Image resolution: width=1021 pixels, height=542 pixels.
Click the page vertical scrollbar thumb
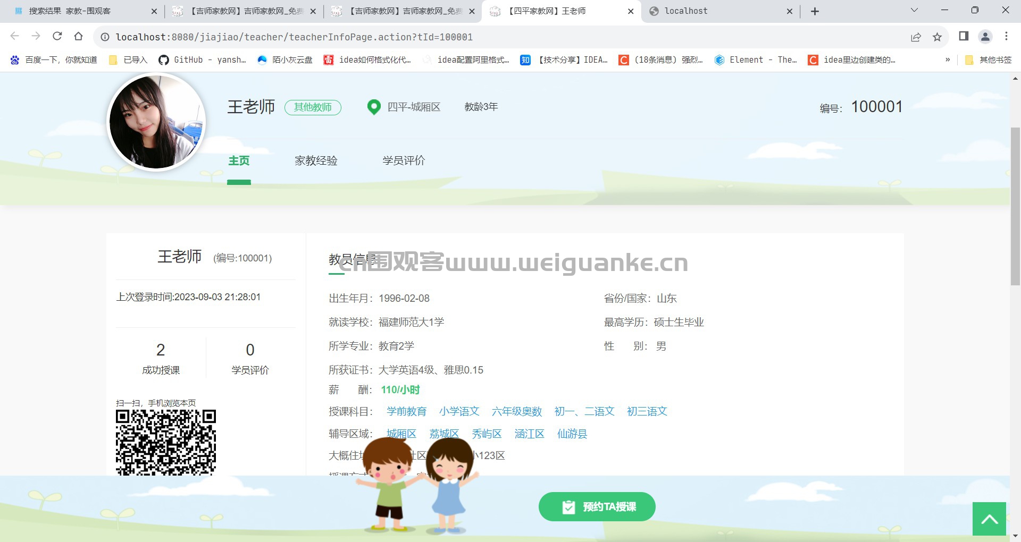[1015, 206]
